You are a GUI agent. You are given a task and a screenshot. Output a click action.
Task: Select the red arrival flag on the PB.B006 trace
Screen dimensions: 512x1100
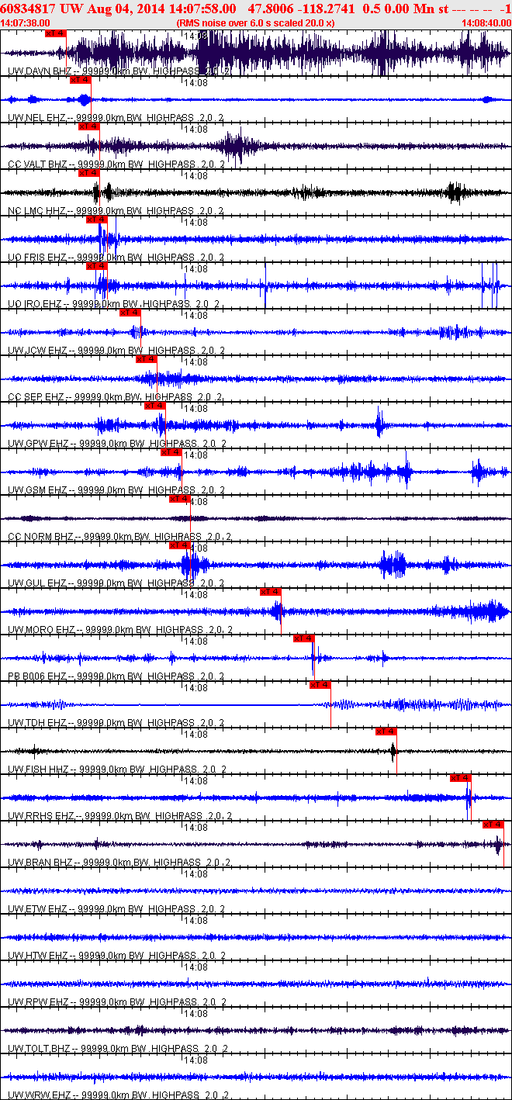tap(303, 638)
